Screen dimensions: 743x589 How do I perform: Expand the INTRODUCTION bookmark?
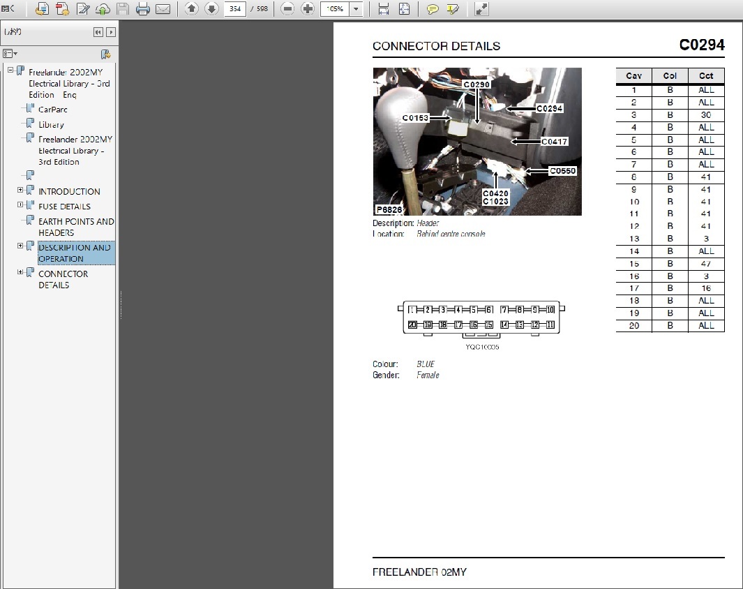[x=20, y=190]
